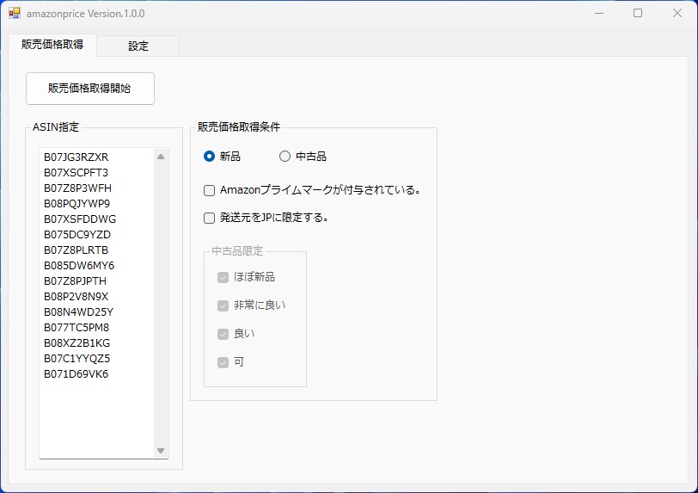The width and height of the screenshot is (698, 493).
Task: Click ASIN B085DW6MY6 in the list
Action: [x=79, y=266]
